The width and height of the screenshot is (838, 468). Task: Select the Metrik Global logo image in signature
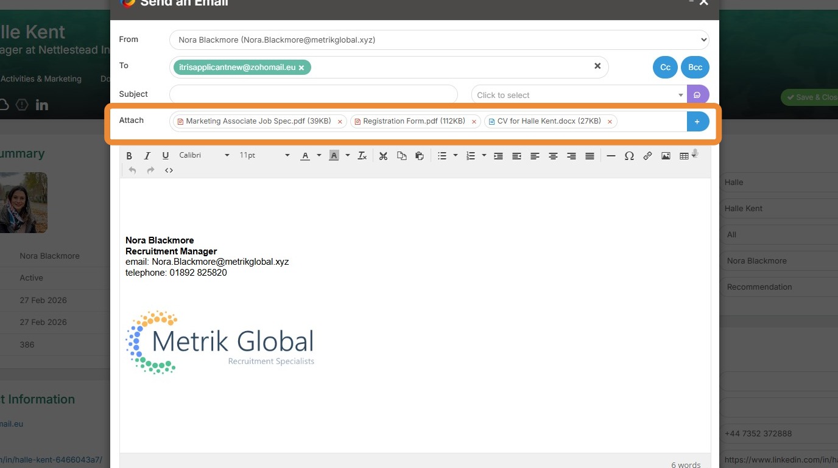(x=220, y=341)
